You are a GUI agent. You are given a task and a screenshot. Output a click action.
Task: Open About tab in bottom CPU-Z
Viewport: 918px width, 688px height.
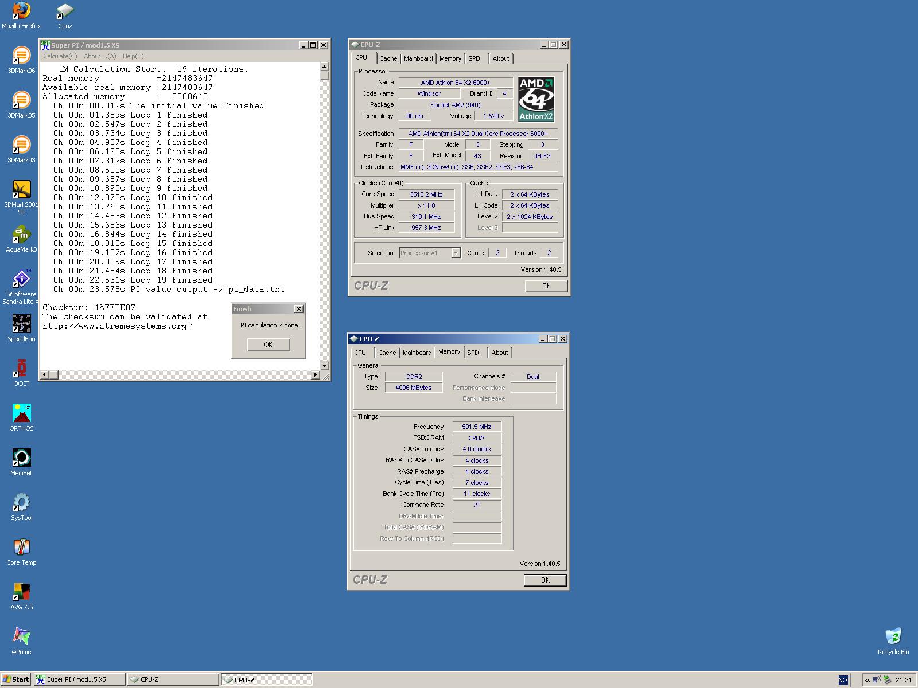point(500,353)
